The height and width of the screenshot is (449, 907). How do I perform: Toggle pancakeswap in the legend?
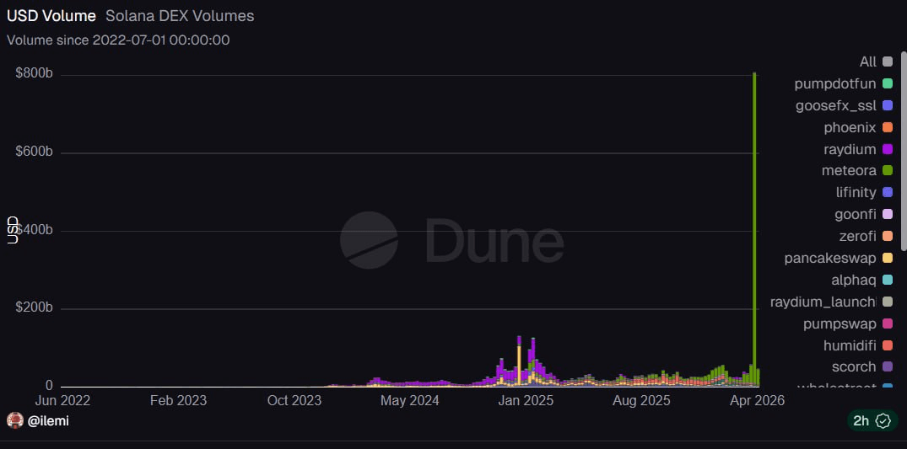pos(830,258)
